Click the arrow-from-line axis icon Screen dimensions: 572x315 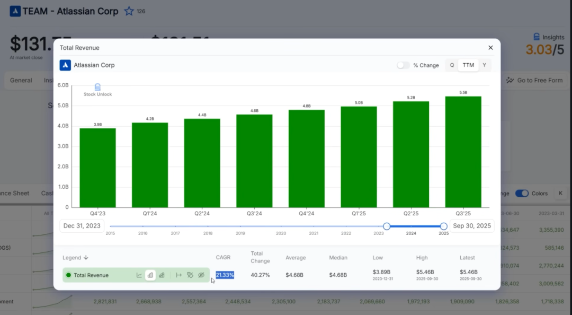pyautogui.click(x=178, y=275)
